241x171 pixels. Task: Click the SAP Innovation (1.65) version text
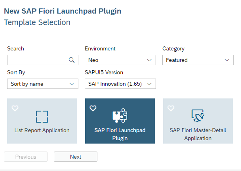click(x=115, y=84)
